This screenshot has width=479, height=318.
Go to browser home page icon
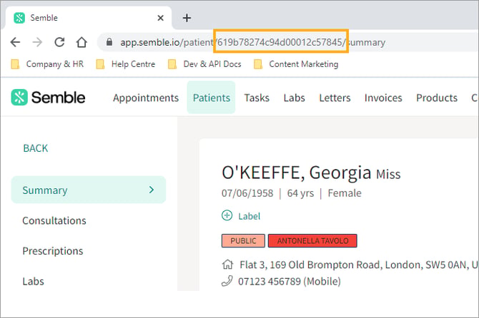pos(82,42)
